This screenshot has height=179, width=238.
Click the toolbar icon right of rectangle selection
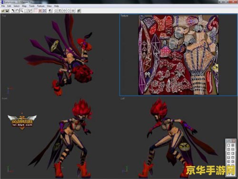(x=30, y=11)
